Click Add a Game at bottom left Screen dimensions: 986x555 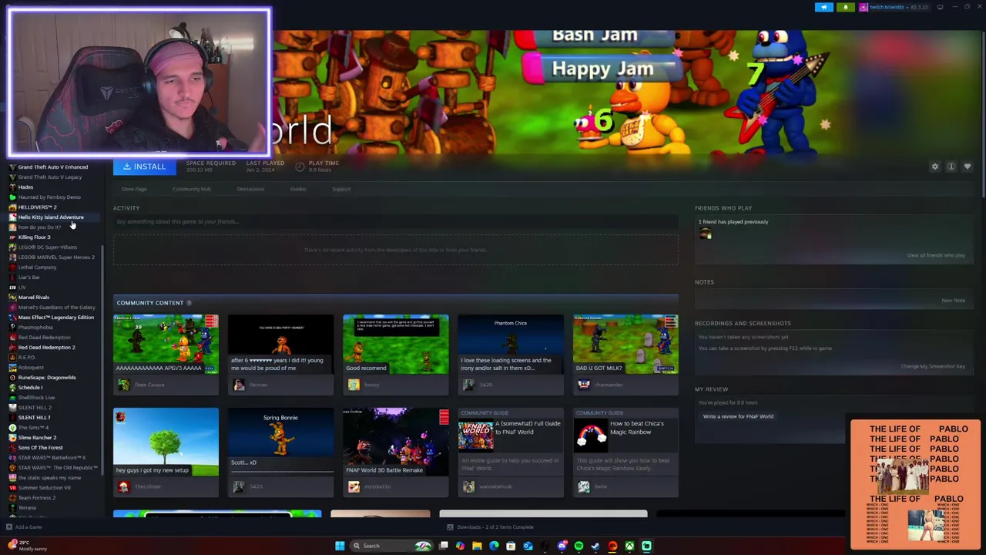click(24, 527)
